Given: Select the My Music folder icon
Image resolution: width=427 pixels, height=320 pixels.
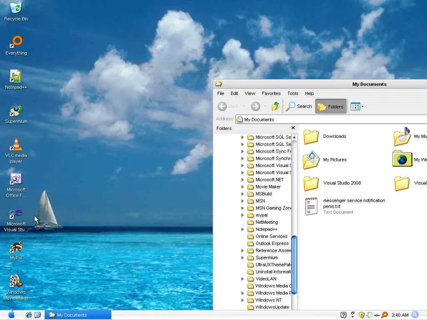Looking at the screenshot, I should [x=402, y=137].
